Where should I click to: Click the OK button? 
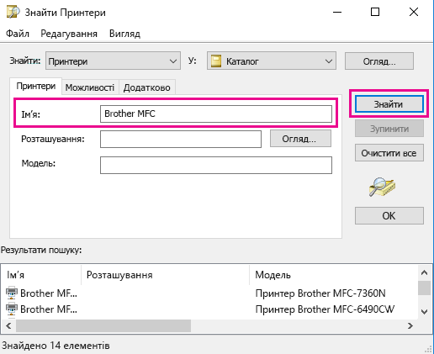(x=389, y=215)
